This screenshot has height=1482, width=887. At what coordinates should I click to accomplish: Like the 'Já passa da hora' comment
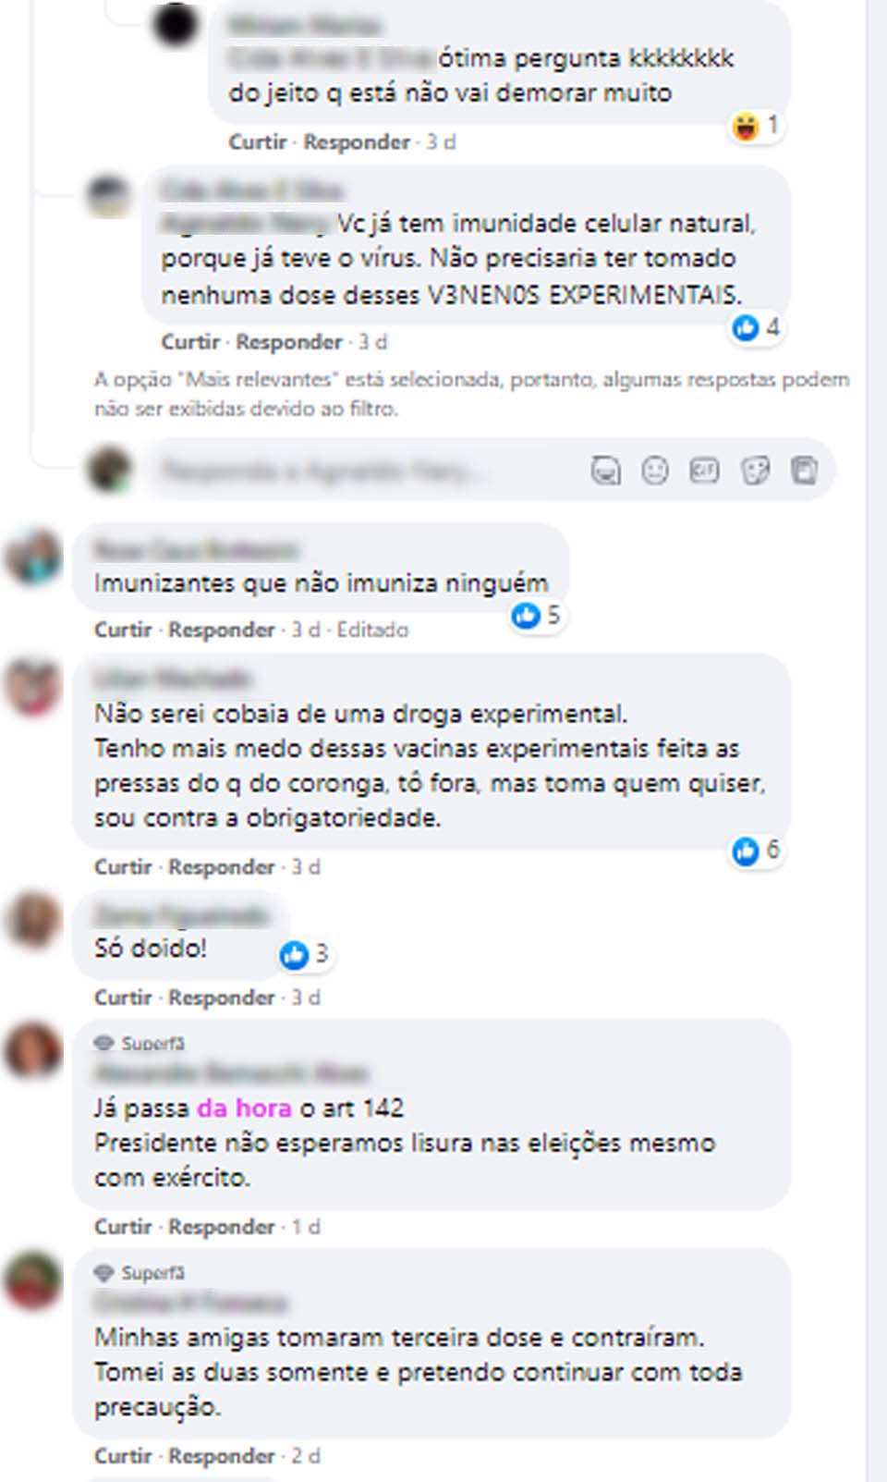pos(123,1228)
